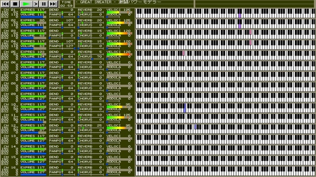Click the CH 16 piano keyboard

coord(225,171)
